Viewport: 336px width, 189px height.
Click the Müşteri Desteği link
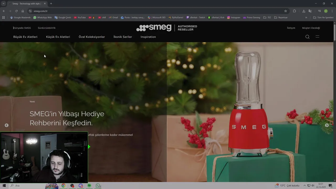(311, 28)
